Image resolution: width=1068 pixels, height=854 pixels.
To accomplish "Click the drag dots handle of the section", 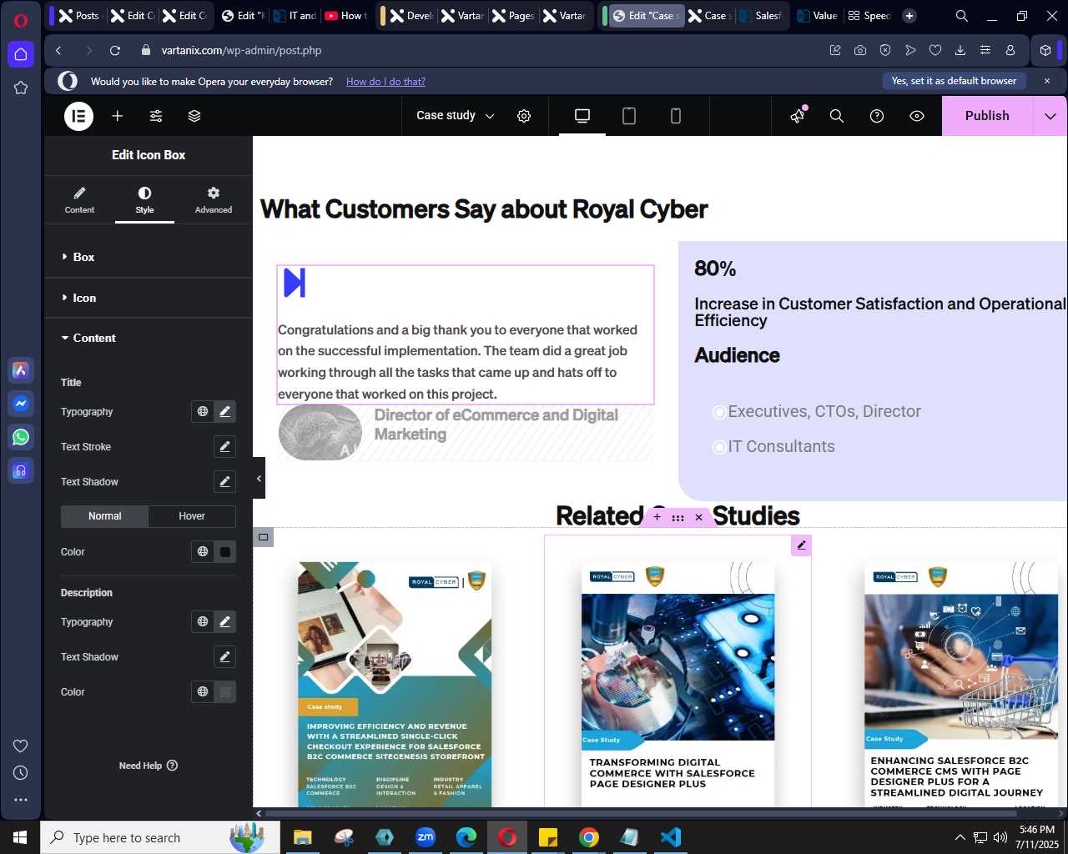I will pos(678,518).
